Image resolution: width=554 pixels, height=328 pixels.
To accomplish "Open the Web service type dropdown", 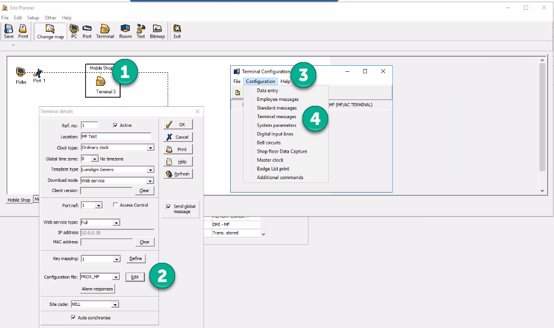I will tap(116, 223).
